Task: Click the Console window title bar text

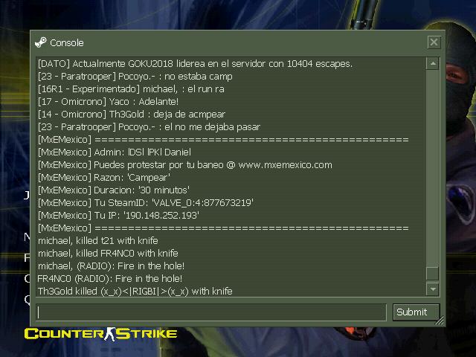Action: (67, 43)
